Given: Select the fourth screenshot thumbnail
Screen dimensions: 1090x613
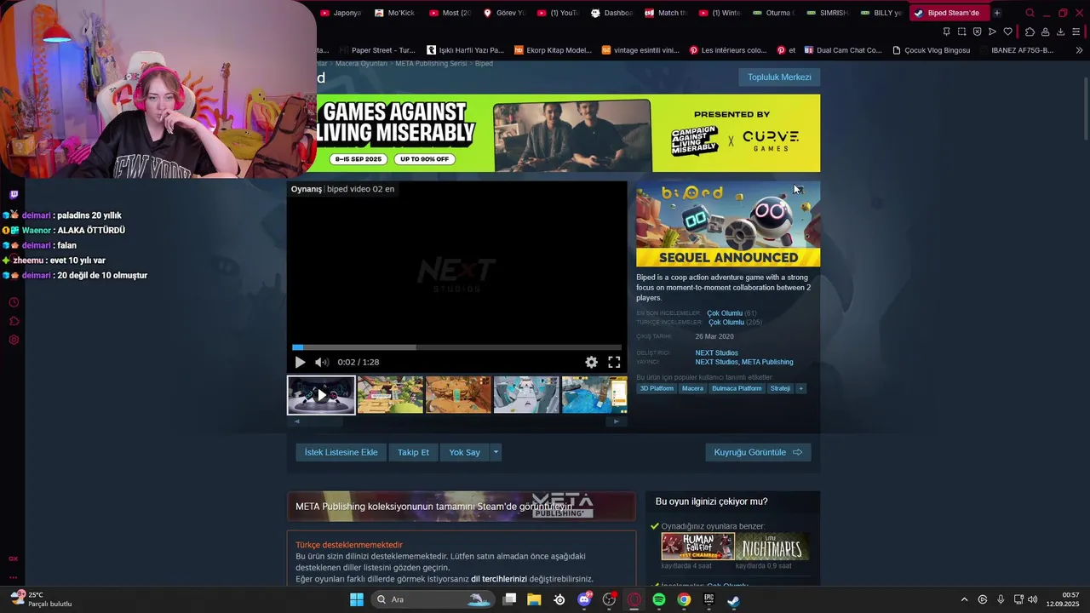Looking at the screenshot, I should coord(526,395).
